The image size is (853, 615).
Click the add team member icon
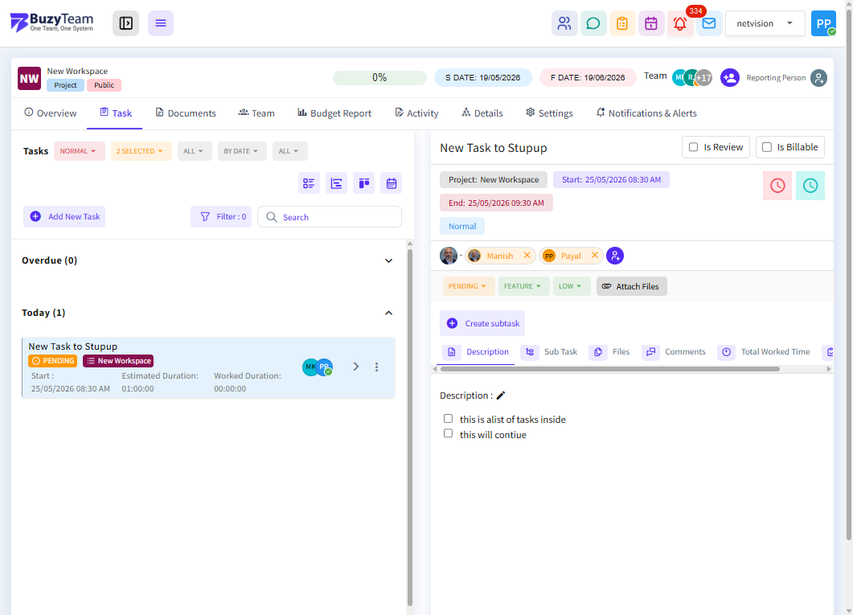tap(729, 78)
